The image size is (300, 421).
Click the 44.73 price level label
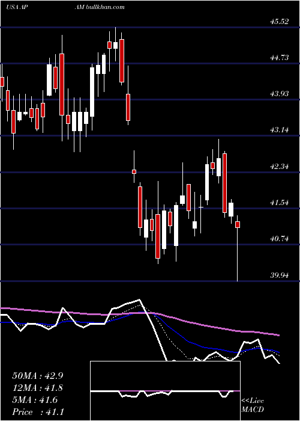279,58
